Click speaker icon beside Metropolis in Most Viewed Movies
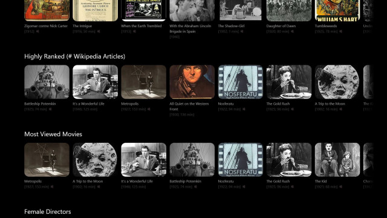The height and width of the screenshot is (218, 387). [x=52, y=187]
